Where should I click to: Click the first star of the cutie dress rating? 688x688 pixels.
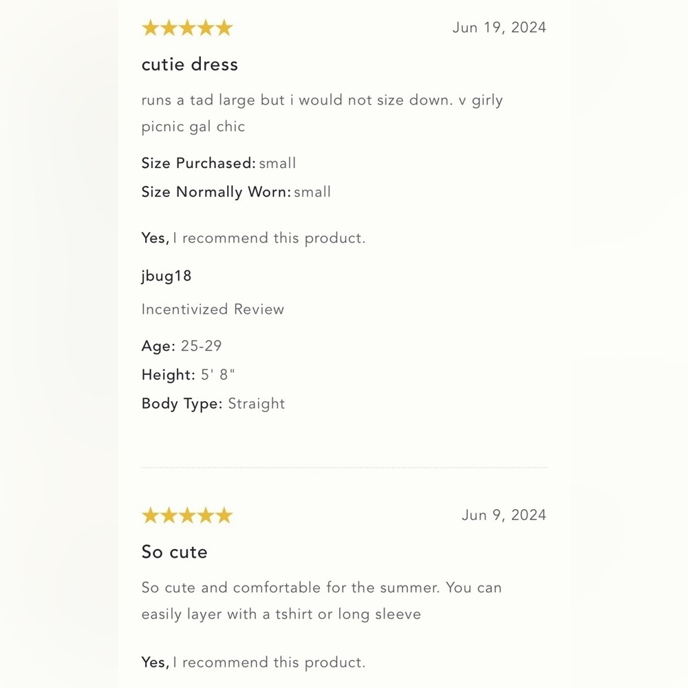(151, 28)
